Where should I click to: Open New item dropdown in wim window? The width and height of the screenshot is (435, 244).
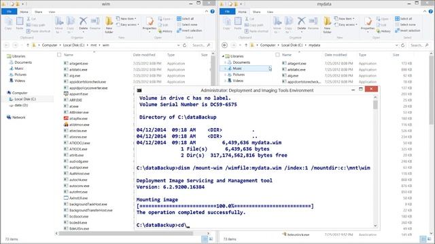(126, 18)
